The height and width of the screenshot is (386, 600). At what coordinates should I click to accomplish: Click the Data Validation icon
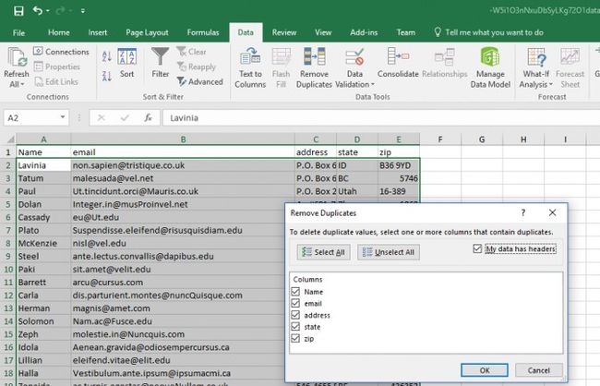click(x=354, y=57)
